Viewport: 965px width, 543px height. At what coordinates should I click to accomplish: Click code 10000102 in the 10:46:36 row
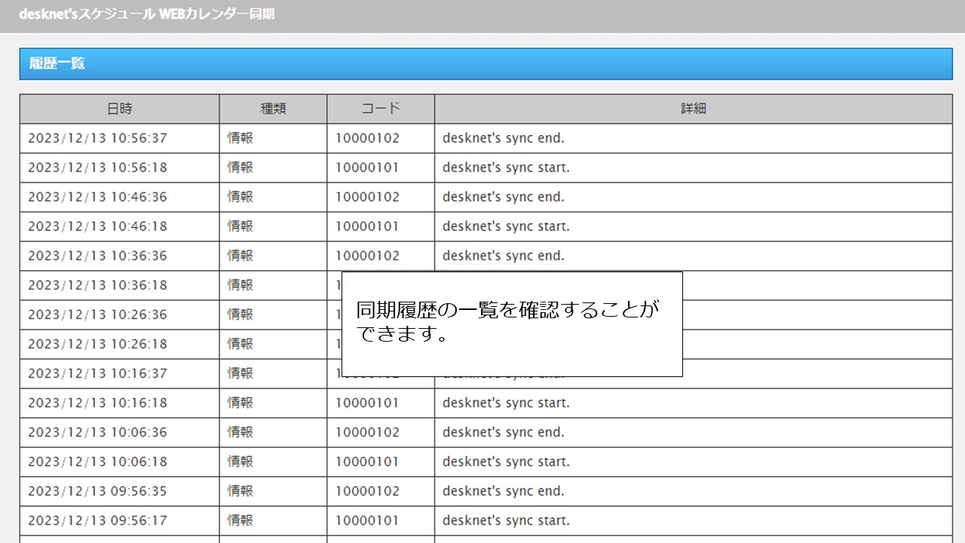click(367, 197)
